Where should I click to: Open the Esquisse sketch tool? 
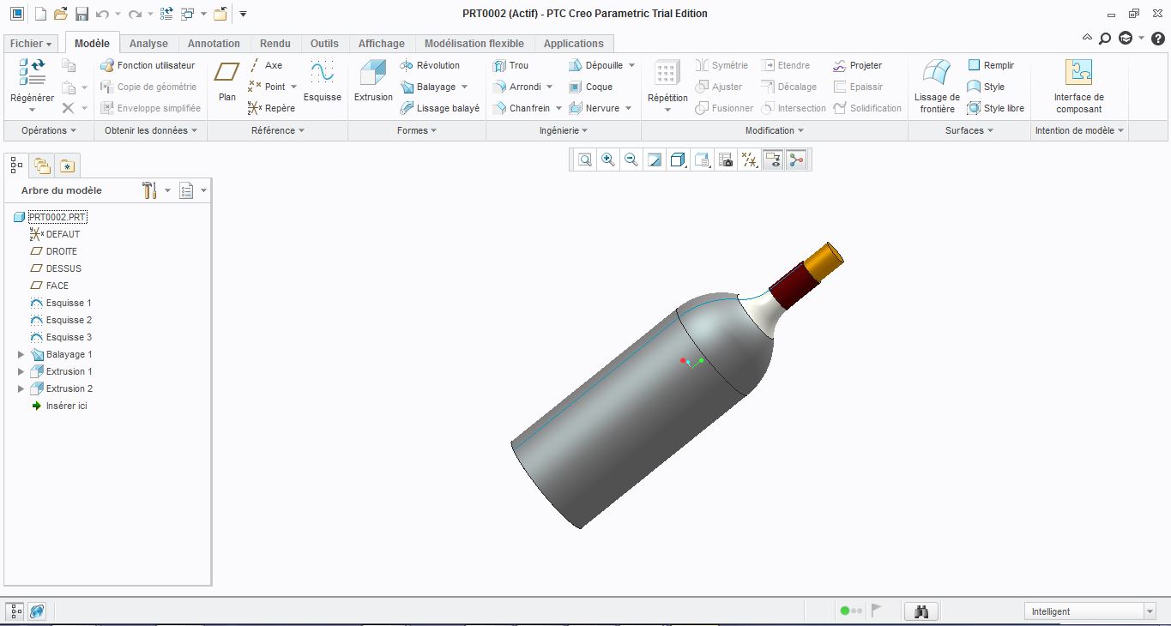(323, 81)
